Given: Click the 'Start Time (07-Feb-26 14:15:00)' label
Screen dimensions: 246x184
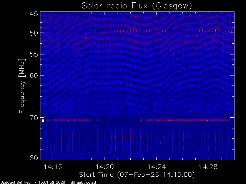Looking at the screenshot, I should tap(137, 175).
